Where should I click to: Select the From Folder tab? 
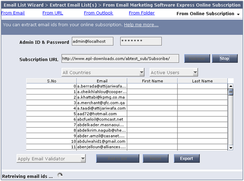142,13
